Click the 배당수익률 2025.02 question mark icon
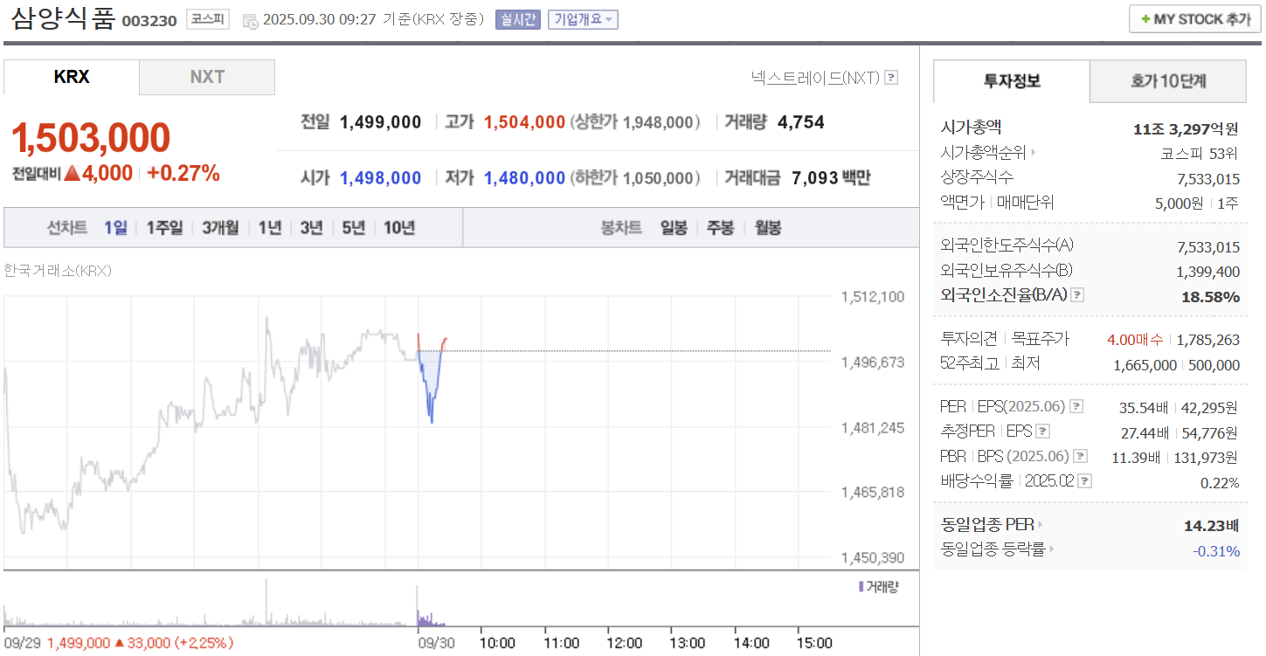Viewport: 1266px width, 656px height. [x=1086, y=480]
